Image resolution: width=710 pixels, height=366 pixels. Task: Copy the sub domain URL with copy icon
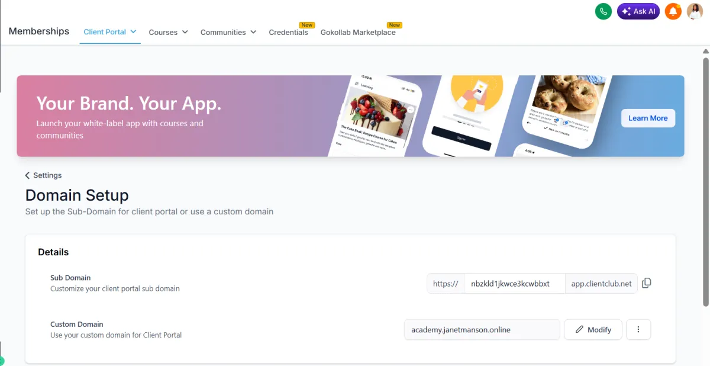(x=646, y=283)
